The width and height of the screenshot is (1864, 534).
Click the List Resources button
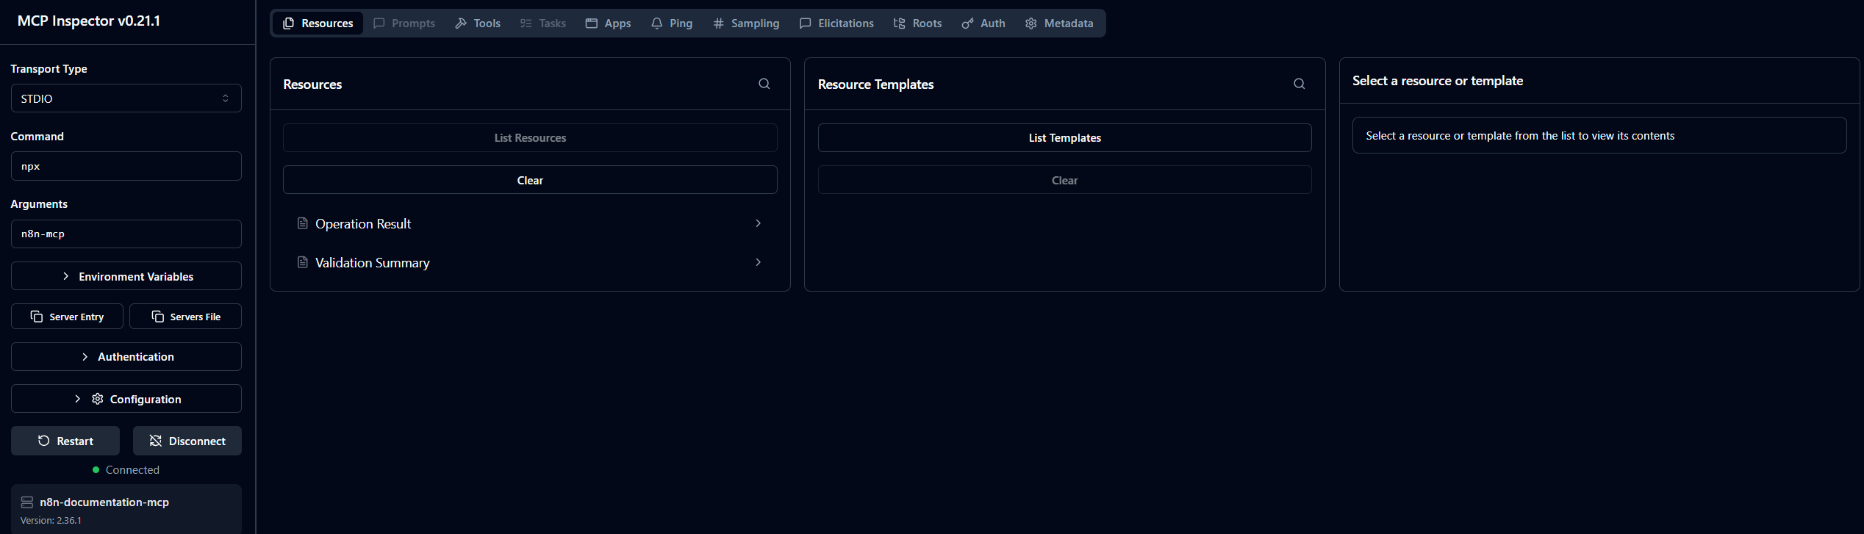(x=530, y=138)
